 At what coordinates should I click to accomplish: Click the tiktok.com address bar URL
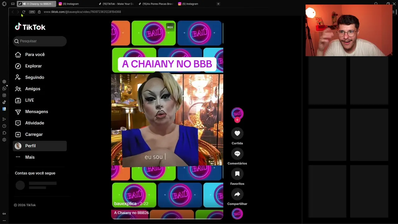[x=82, y=12]
